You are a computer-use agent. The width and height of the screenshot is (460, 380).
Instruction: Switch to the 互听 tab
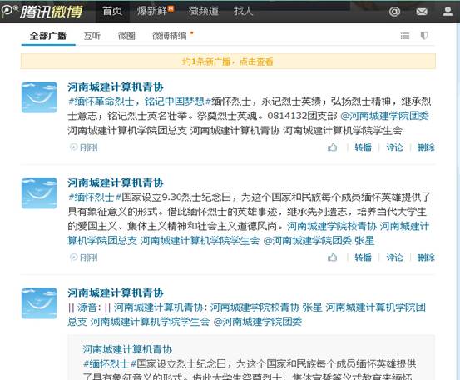pos(92,36)
